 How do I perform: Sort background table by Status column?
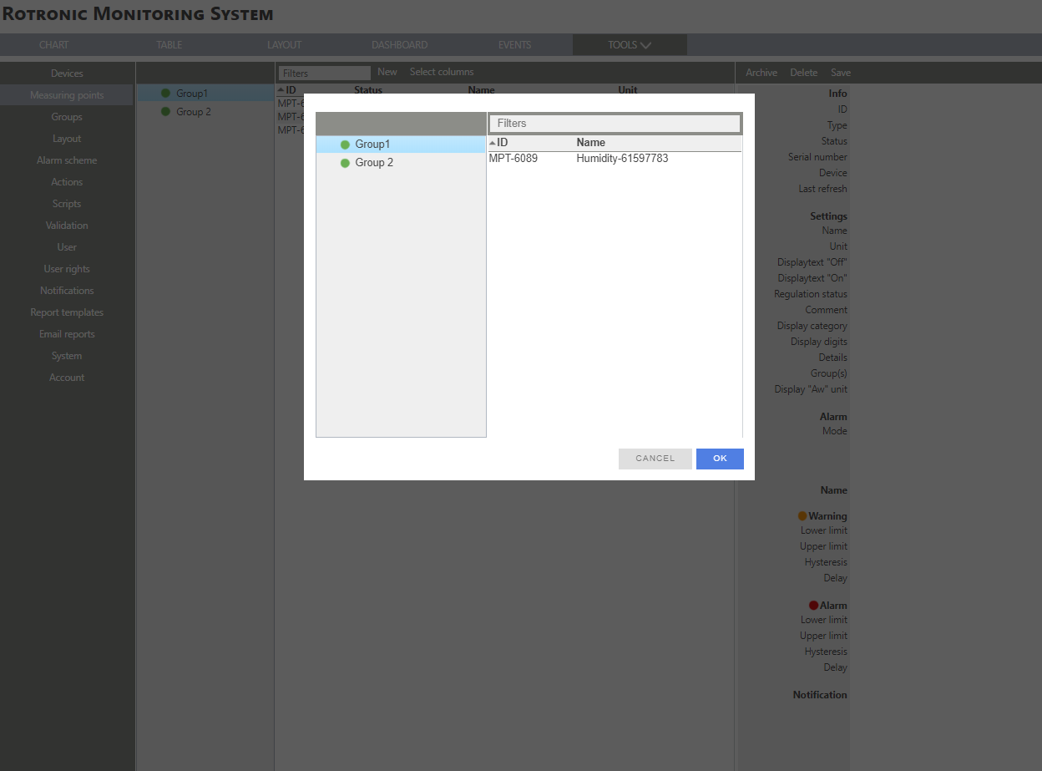tap(368, 89)
